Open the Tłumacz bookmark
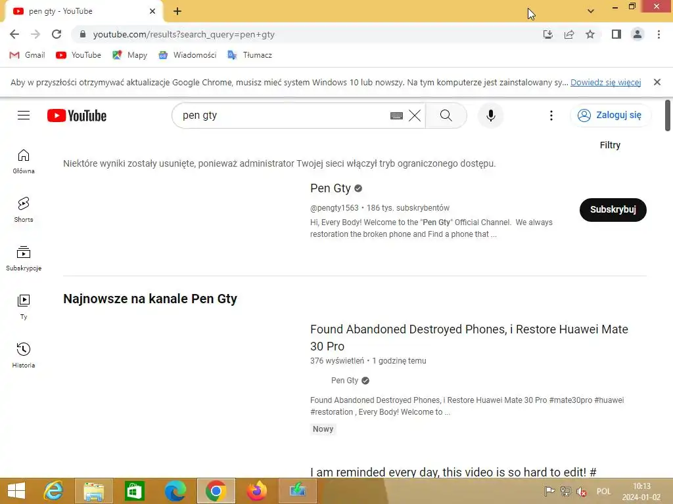The width and height of the screenshot is (673, 504). [x=249, y=55]
